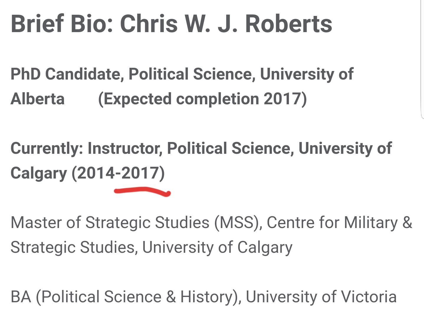Screen dimensions: 424x317
Task: Click the scrollbar at the right edge
Action: [422, 59]
